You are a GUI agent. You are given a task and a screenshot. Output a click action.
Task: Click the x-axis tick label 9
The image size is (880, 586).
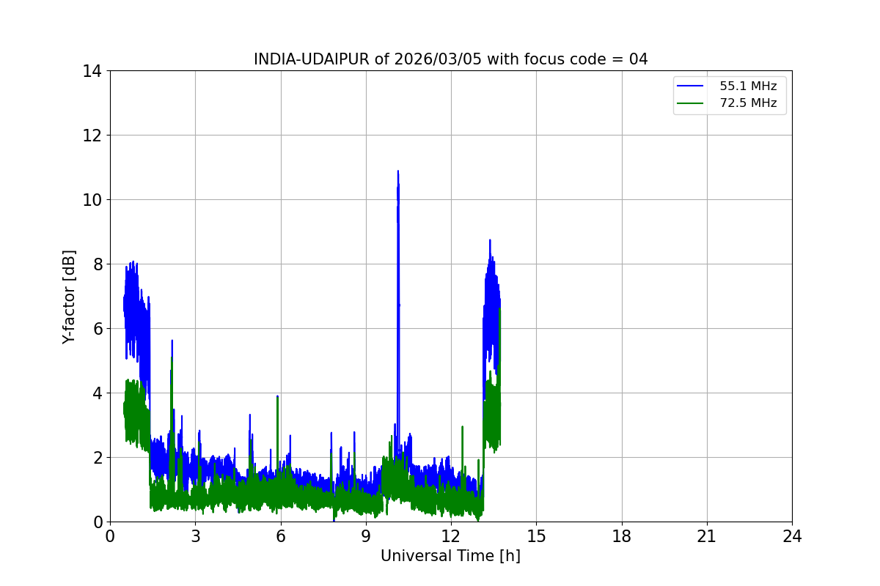(x=366, y=536)
